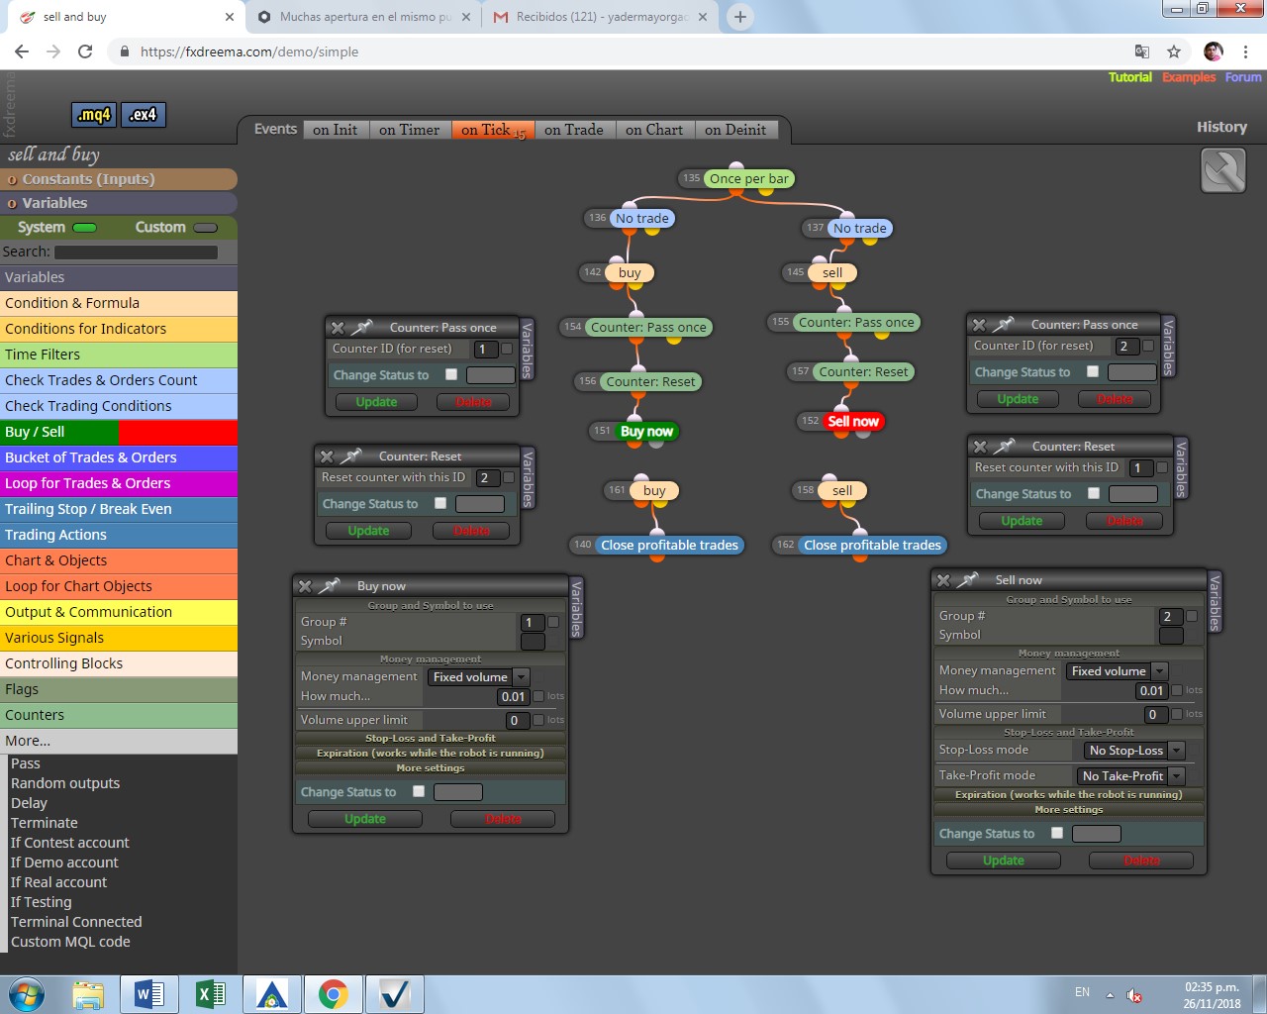Select the Close profitable trades block 140
Image resolution: width=1267 pixels, height=1014 pixels.
click(x=669, y=545)
